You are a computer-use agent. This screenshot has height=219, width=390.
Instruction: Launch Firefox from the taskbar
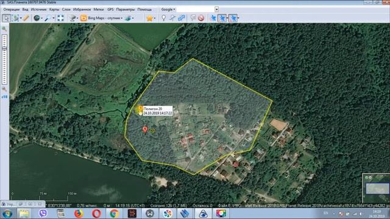coord(79,214)
